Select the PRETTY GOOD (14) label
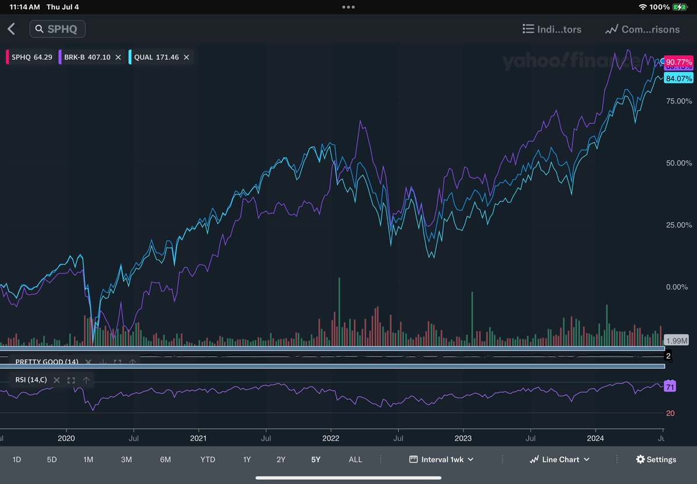 (x=46, y=362)
